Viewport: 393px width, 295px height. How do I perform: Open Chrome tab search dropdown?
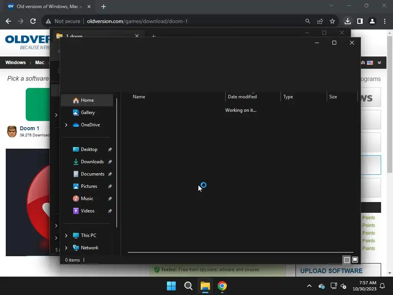331,5
